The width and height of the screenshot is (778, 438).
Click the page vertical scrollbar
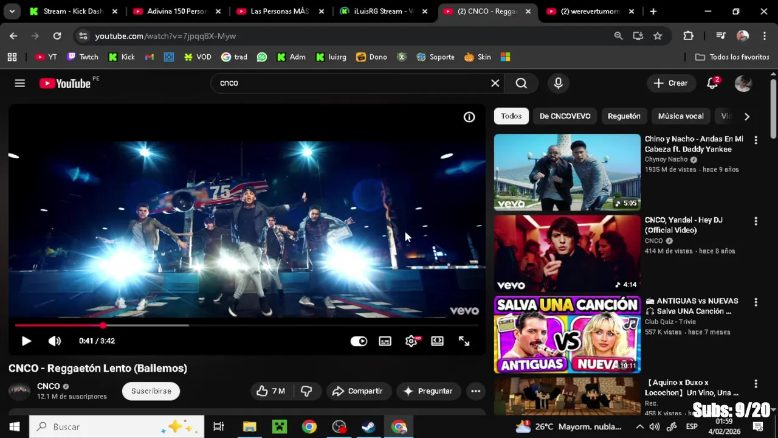tap(773, 109)
